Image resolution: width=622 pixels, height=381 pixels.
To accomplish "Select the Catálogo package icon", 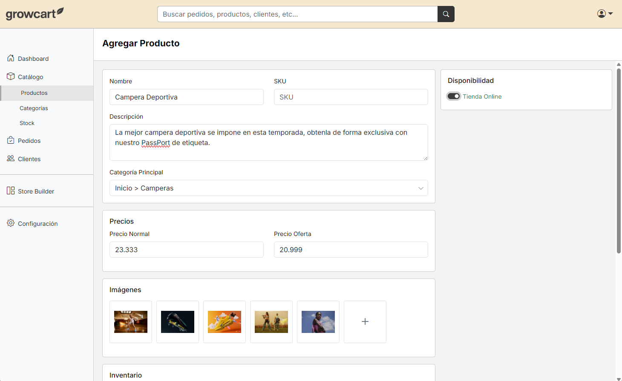I will (11, 77).
